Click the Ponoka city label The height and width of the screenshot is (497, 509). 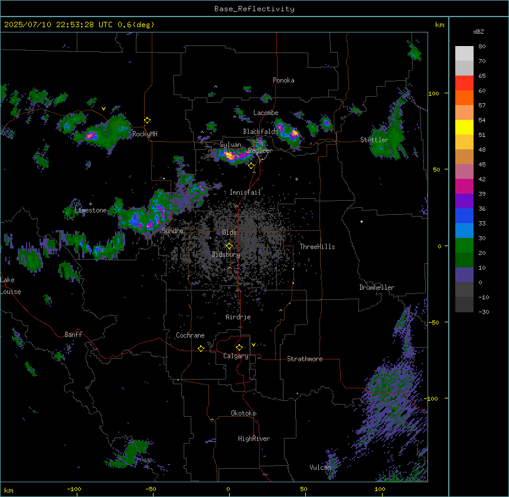pyautogui.click(x=283, y=80)
